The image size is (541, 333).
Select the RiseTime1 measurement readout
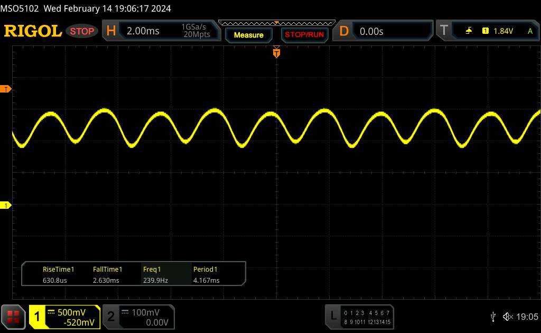59,274
